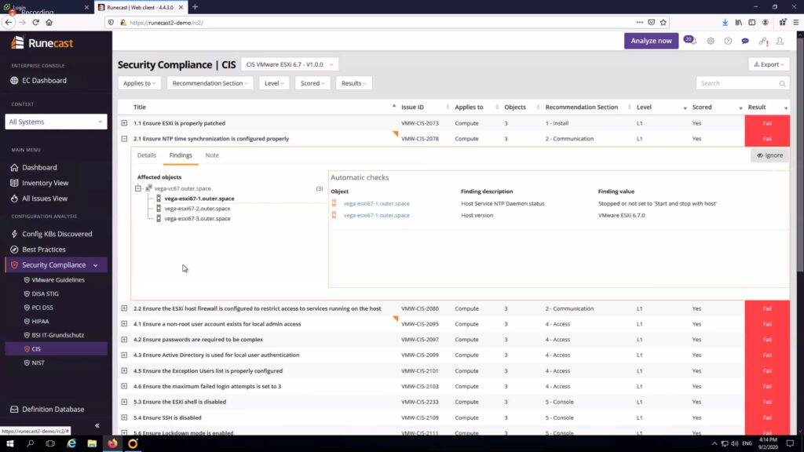The width and height of the screenshot is (804, 452).
Task: Open File Explorer from taskbar
Action: (92, 444)
